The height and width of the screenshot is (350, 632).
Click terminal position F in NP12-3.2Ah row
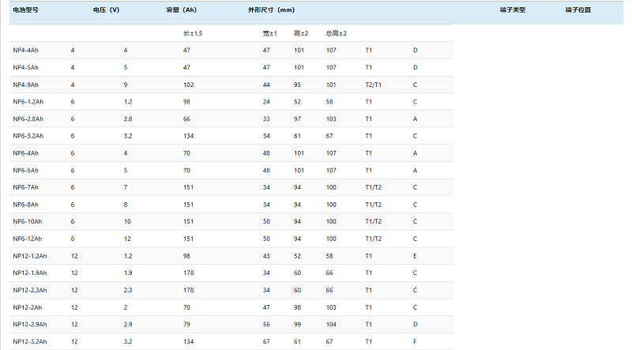tap(415, 341)
